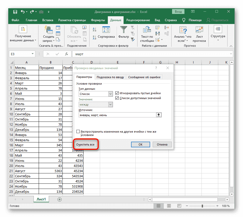
Task: Click the Save icon in title bar
Action: pos(15,12)
